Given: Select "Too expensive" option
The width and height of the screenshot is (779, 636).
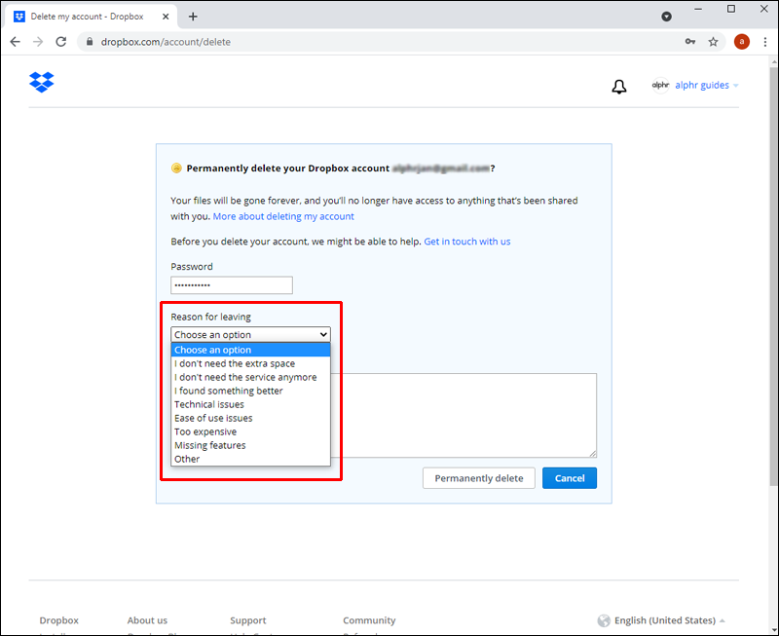Looking at the screenshot, I should (x=205, y=431).
